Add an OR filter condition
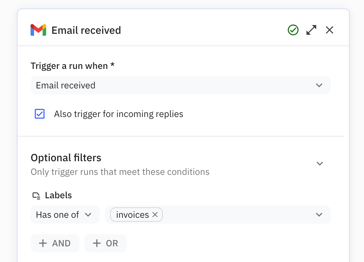The height and width of the screenshot is (262, 364). tap(106, 243)
